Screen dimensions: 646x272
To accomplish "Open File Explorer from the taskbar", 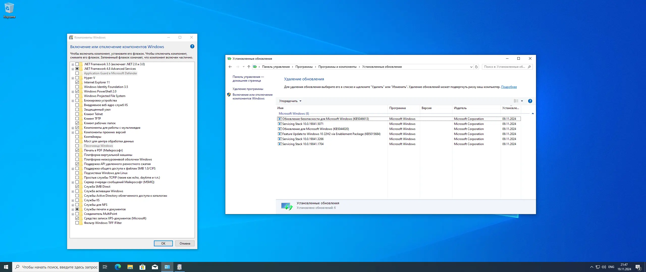I will click(x=130, y=267).
